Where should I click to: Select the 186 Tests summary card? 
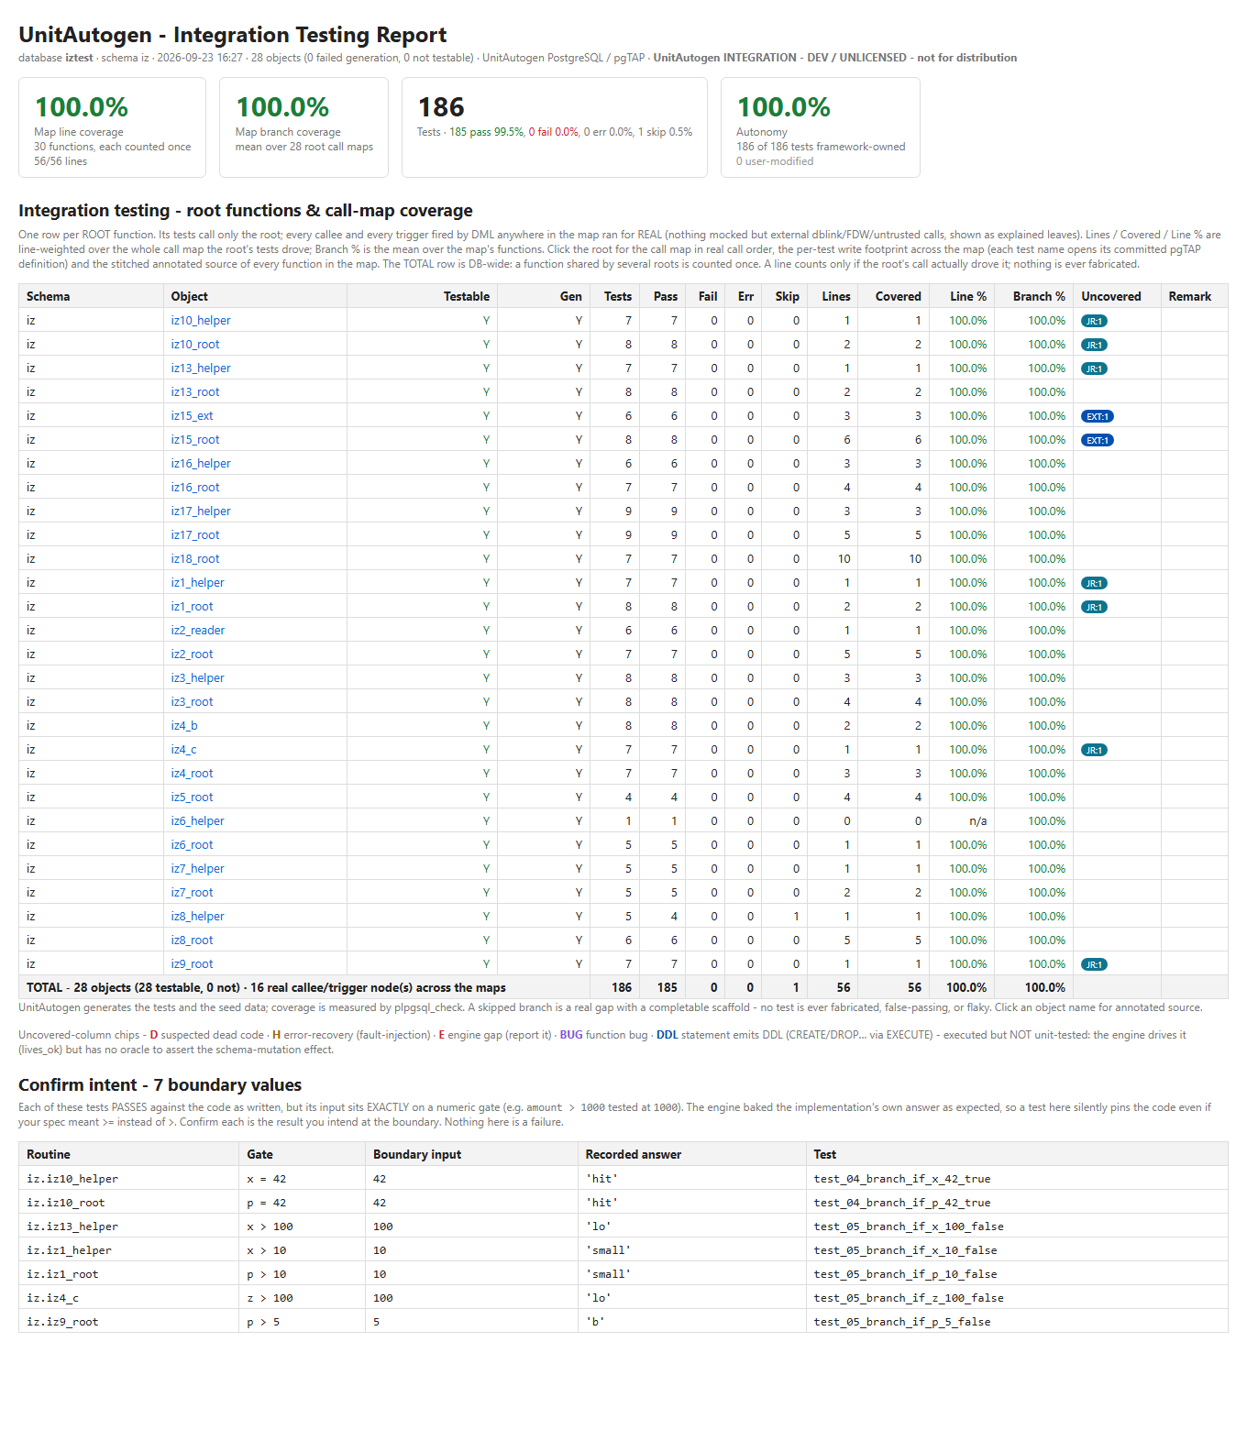point(555,127)
